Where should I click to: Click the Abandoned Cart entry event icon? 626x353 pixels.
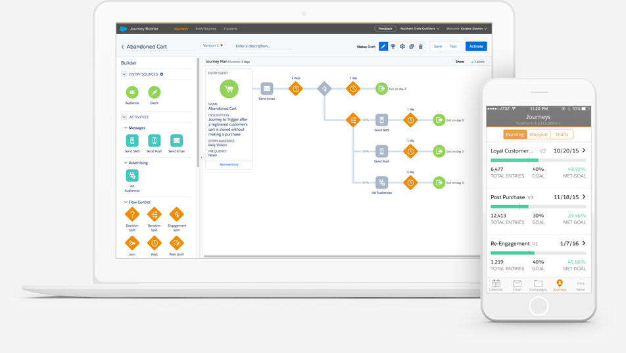(x=229, y=89)
